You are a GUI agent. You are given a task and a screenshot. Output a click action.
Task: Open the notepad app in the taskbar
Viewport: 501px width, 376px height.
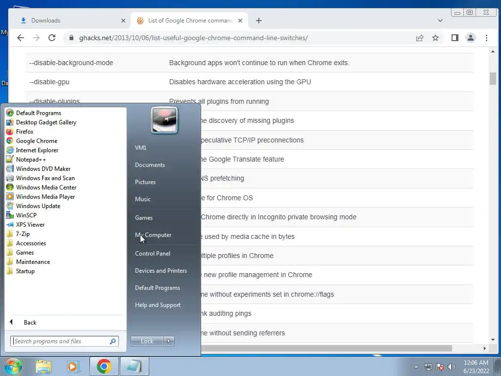coord(134,366)
